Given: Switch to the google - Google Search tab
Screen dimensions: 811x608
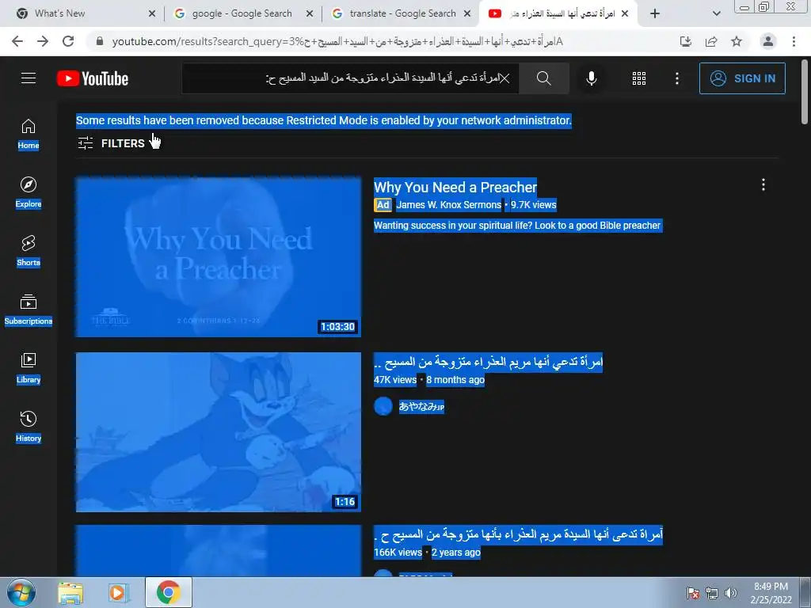Looking at the screenshot, I should [x=241, y=13].
